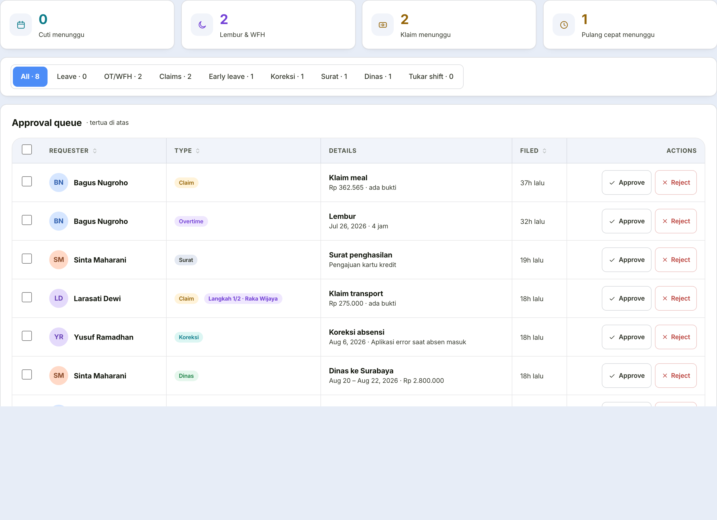Image resolution: width=717 pixels, height=520 pixels.
Task: Click 'Pengajuan kartu kredit' detail text
Action: coord(362,265)
